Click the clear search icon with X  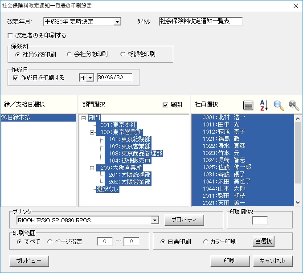pyautogui.click(x=294, y=106)
